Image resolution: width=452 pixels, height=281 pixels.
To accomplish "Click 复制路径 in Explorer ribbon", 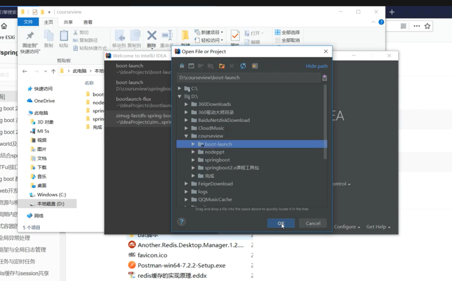I will point(85,40).
